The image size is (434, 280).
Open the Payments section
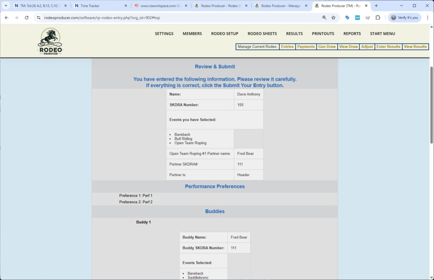tap(306, 47)
